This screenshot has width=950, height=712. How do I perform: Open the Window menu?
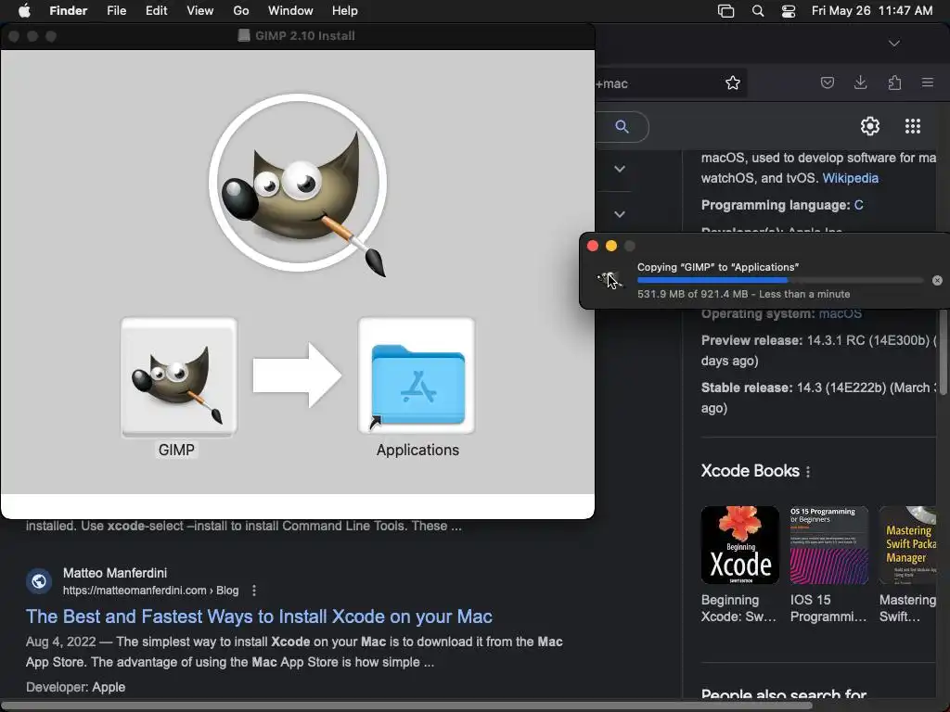pyautogui.click(x=290, y=10)
